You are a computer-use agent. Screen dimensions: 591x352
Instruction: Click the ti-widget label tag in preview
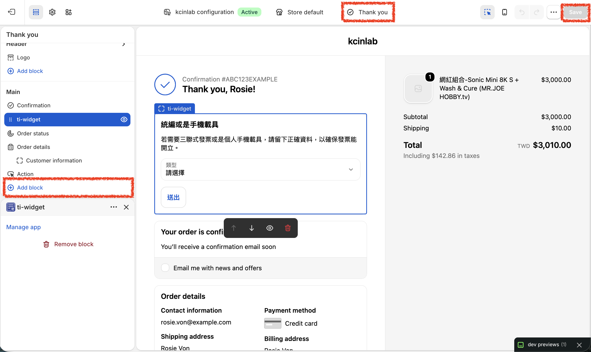pyautogui.click(x=175, y=109)
